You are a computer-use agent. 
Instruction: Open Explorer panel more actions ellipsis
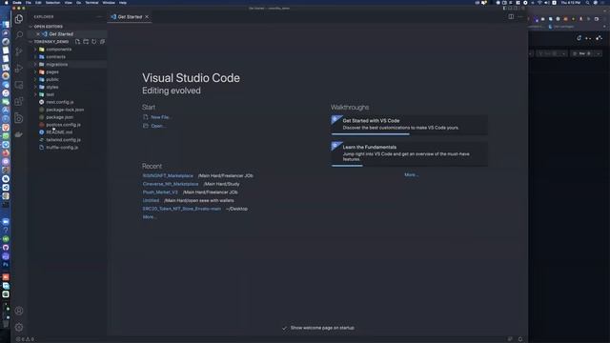pos(99,17)
